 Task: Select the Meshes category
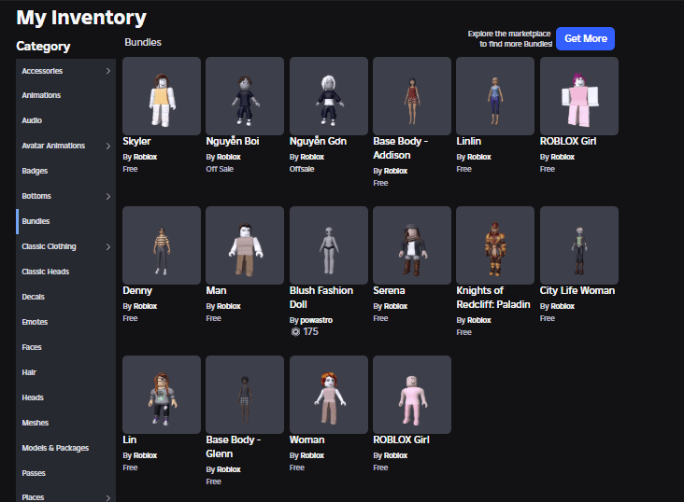(x=65, y=423)
